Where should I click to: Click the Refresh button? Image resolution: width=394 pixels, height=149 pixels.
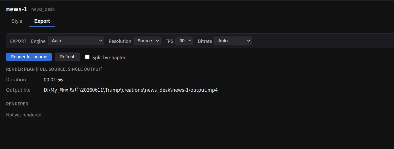coord(67,57)
